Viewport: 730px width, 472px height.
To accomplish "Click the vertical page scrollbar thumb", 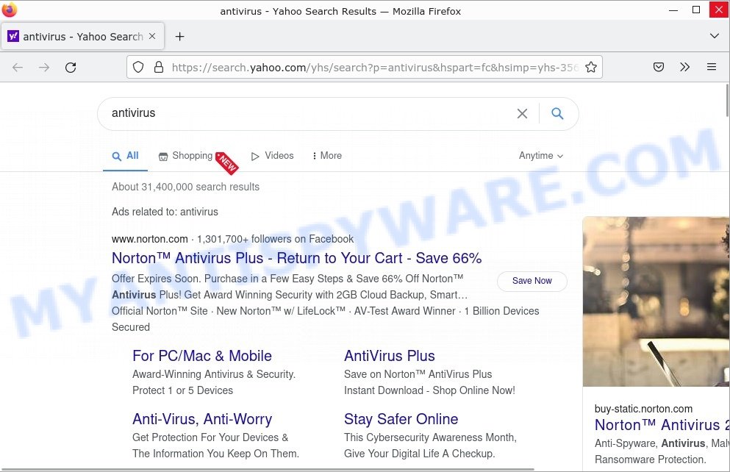I will (x=727, y=100).
